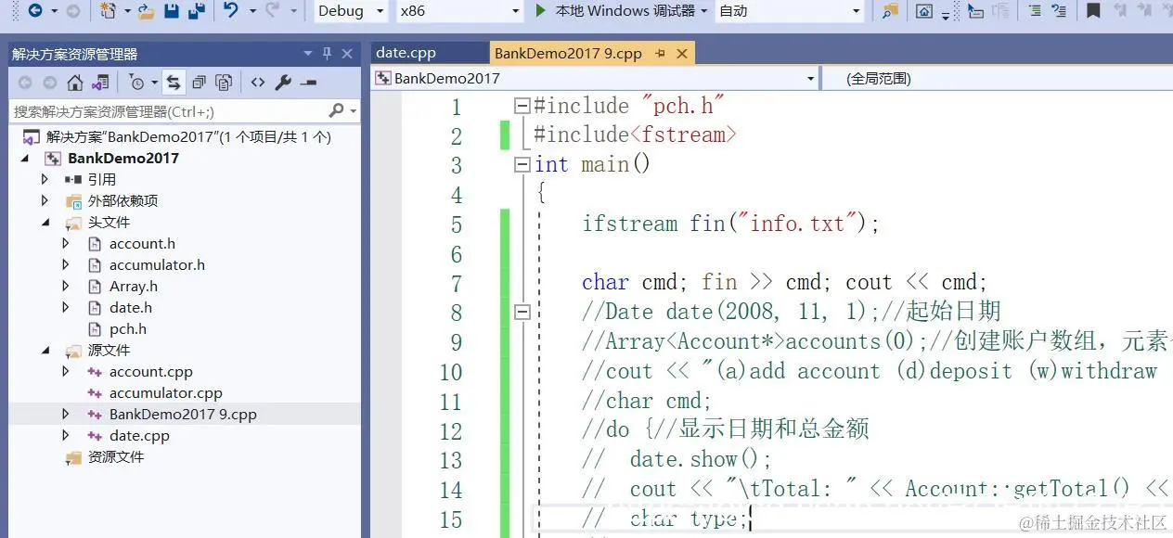Image resolution: width=1173 pixels, height=538 pixels.
Task: Click the search magnifier in Solution Explorer
Action: click(x=336, y=111)
